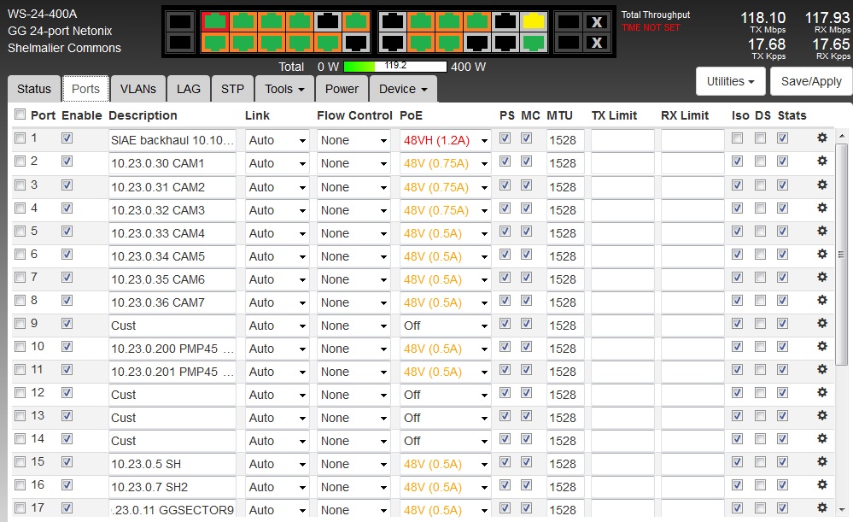Toggle Iso checkbox for port 1
853x522 pixels.
coord(737,138)
